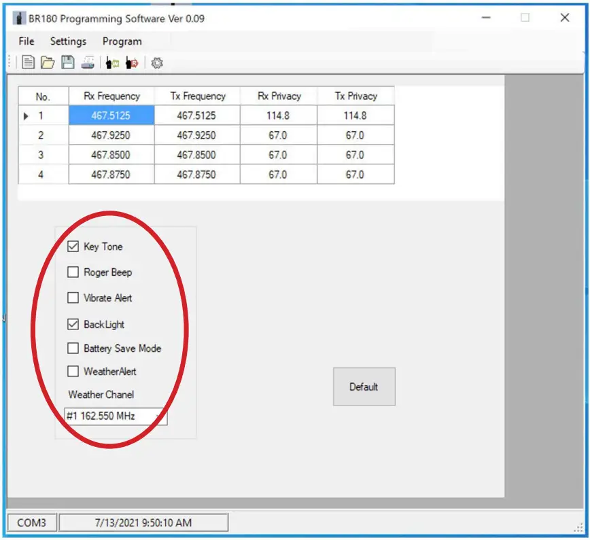Select row header for channel 3
The width and height of the screenshot is (590, 540).
tap(44, 155)
